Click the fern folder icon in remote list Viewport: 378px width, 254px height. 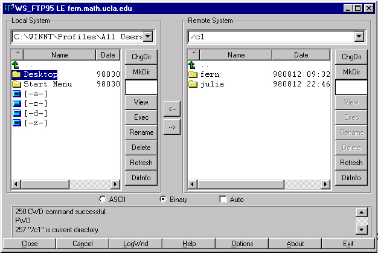[193, 74]
